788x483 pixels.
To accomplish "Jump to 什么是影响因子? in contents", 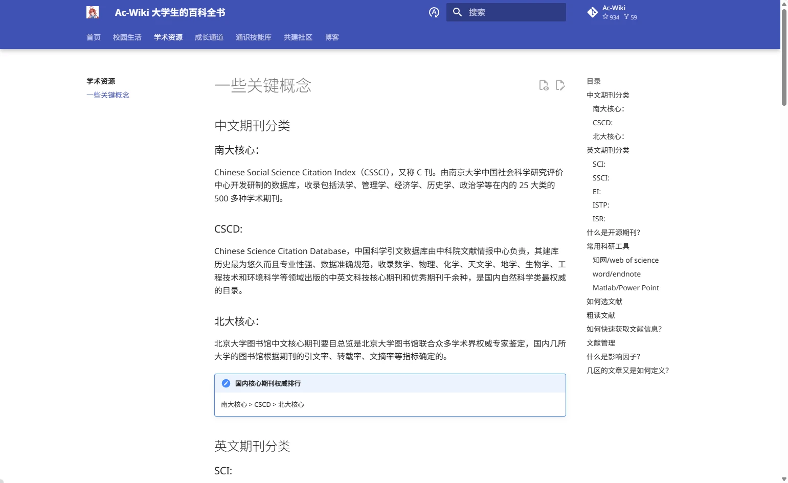I will [613, 357].
